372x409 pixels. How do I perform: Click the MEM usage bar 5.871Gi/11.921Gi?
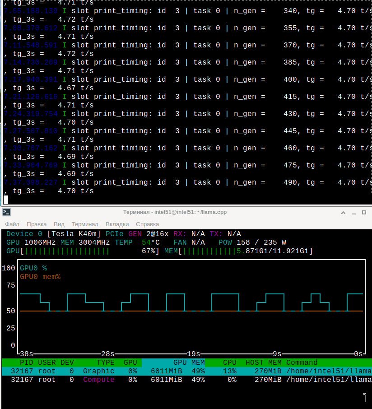click(238, 251)
